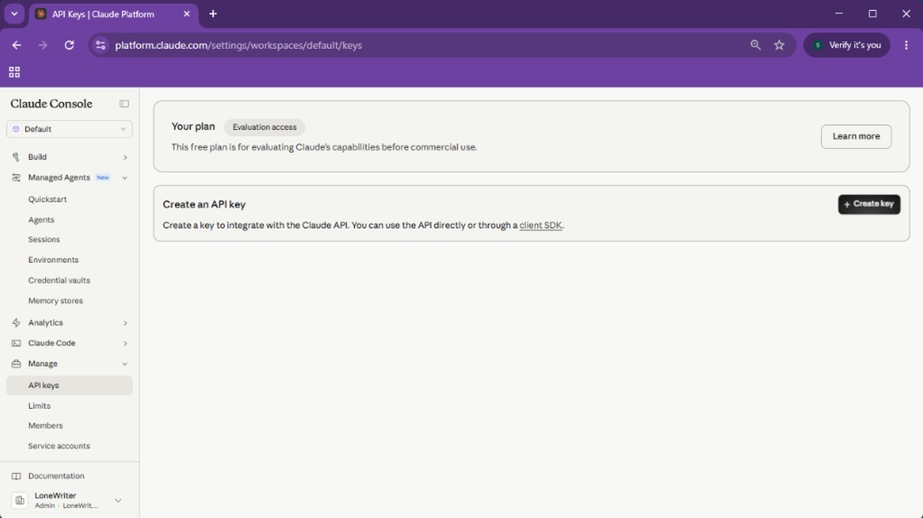Open site information icon in address bar
The image size is (923, 518).
(100, 45)
